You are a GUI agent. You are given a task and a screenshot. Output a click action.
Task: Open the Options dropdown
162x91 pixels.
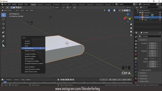click(129, 7)
